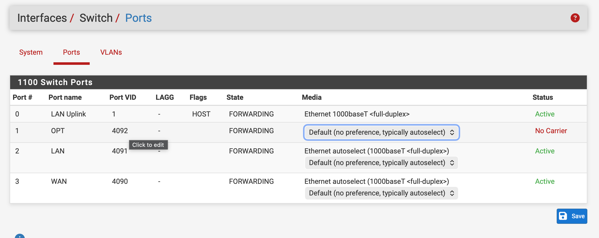This screenshot has height=238, width=599.
Task: Click Ports breadcrumb link
Action: pos(138,18)
